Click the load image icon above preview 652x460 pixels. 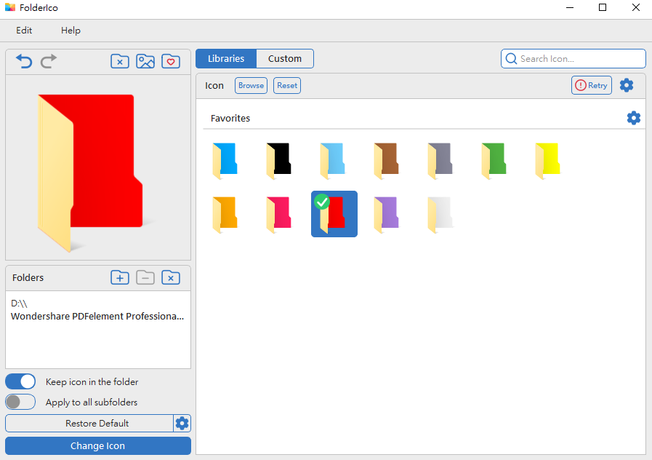(x=145, y=62)
